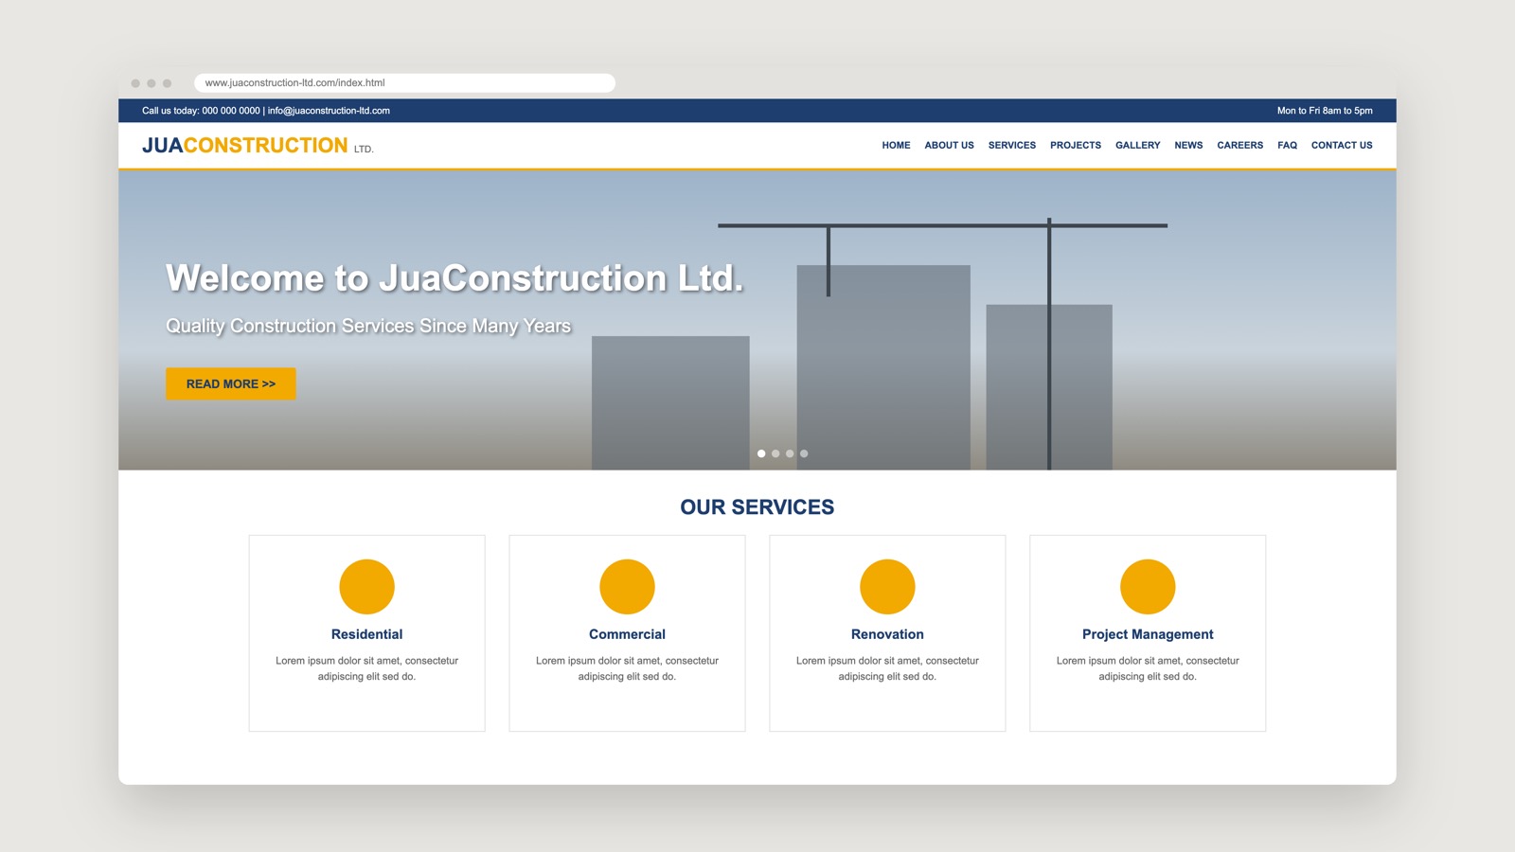Image resolution: width=1515 pixels, height=852 pixels.
Task: Navigate to Projects in the menu
Action: 1076,146
